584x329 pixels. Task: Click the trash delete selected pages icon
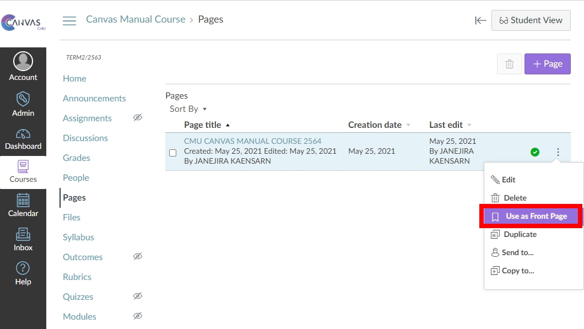(510, 64)
